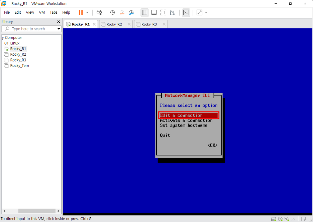Select Quit in NetworkManager TUI

tap(165, 135)
